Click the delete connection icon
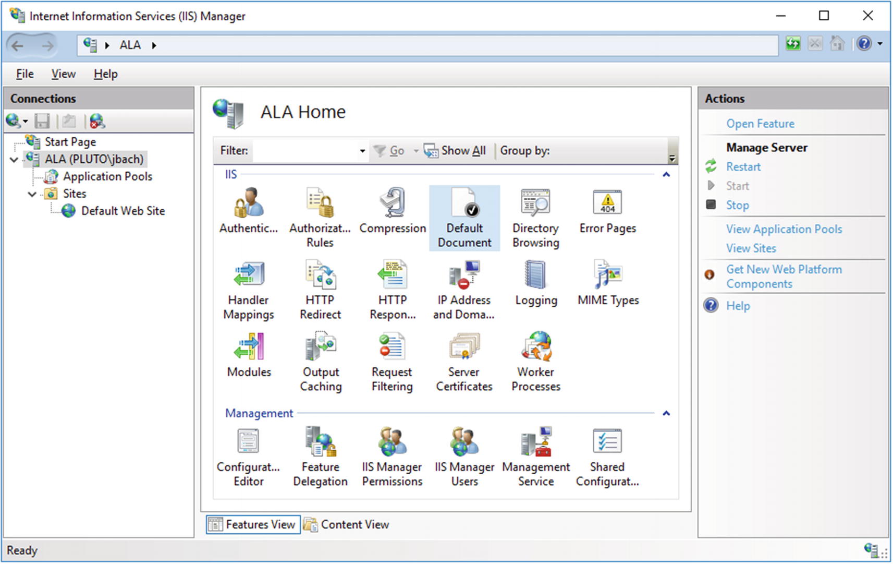This screenshot has height=564, width=893. coord(97,121)
